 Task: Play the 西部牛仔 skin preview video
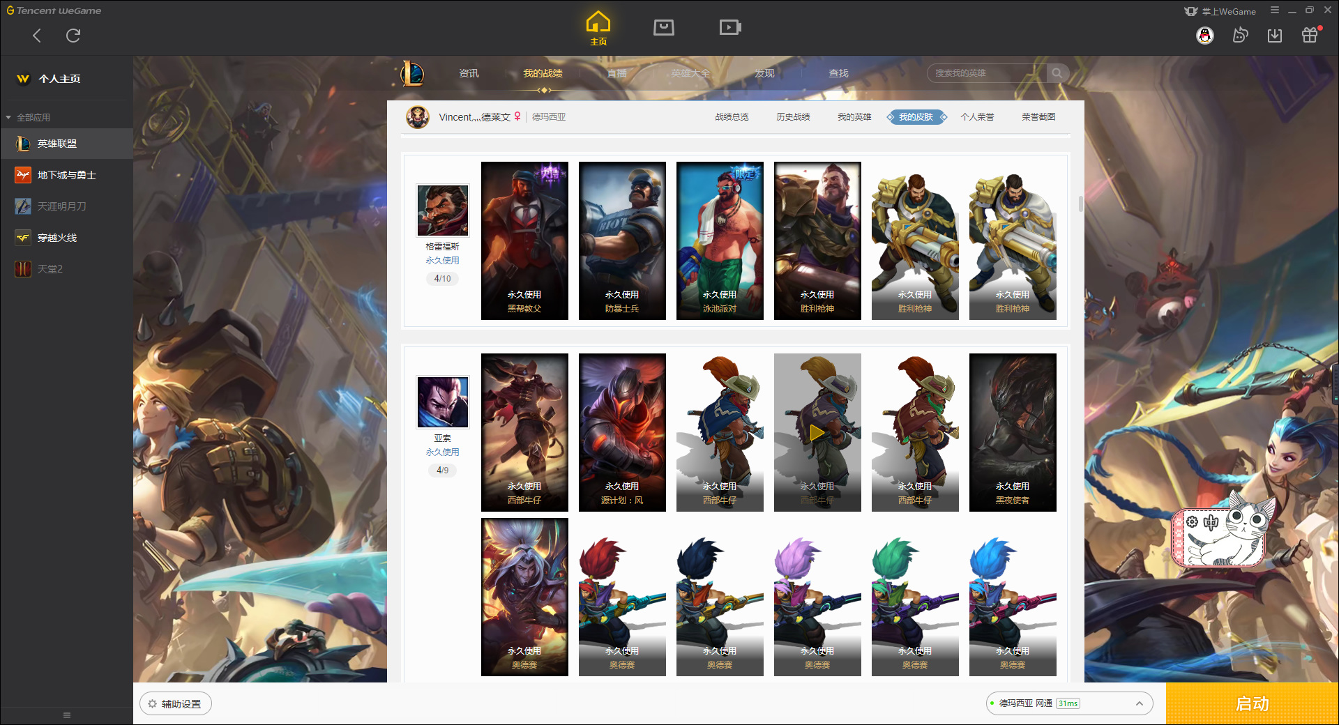tap(817, 433)
